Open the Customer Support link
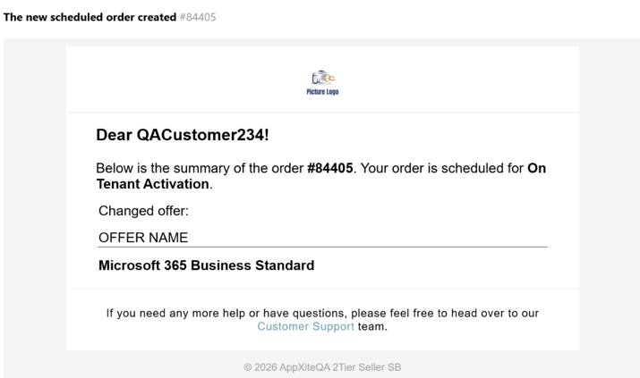 pos(305,326)
